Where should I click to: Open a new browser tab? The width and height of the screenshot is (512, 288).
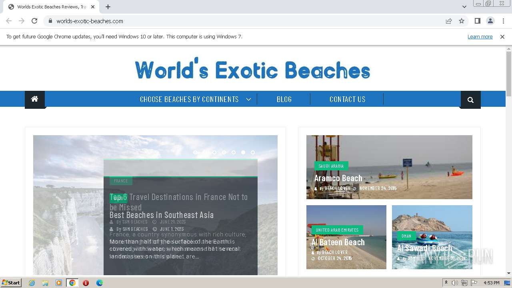[x=108, y=7]
